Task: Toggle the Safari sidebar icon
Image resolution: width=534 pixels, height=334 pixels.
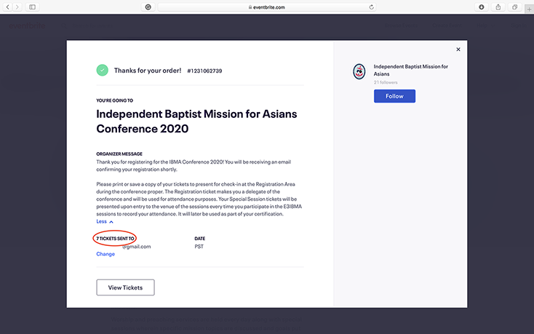Action: point(32,7)
